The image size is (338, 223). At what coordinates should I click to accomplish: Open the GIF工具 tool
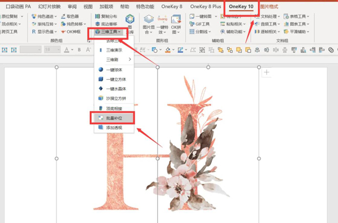click(x=199, y=24)
